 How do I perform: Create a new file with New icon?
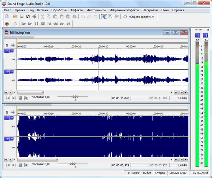click(x=7, y=17)
